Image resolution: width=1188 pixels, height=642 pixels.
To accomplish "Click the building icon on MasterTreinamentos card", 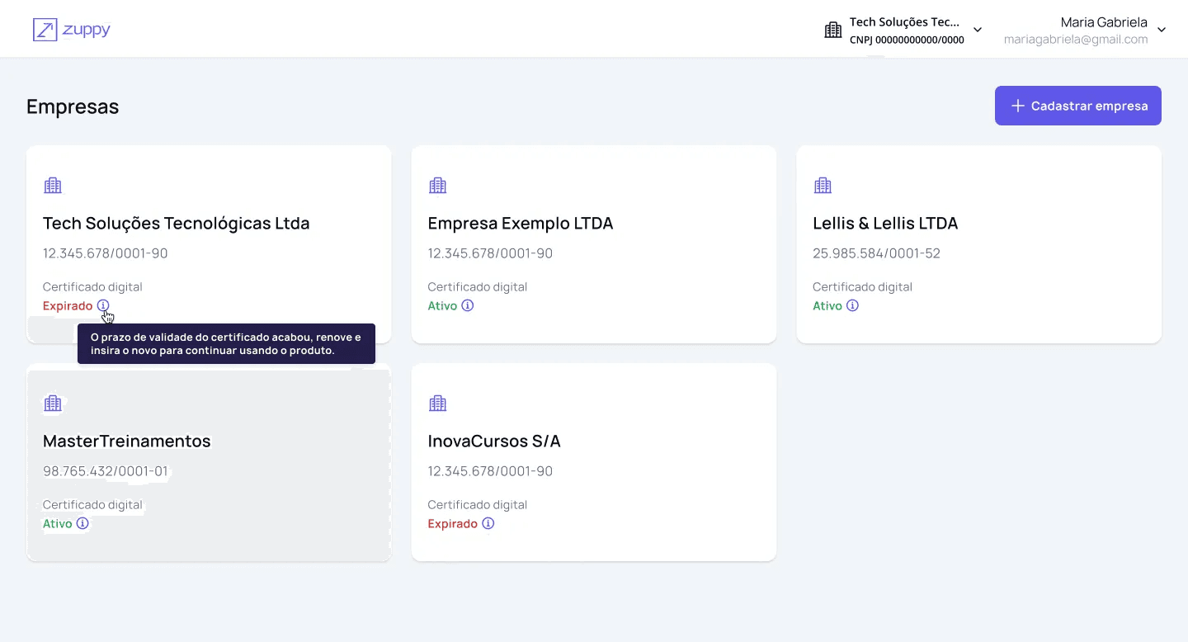I will tap(53, 404).
